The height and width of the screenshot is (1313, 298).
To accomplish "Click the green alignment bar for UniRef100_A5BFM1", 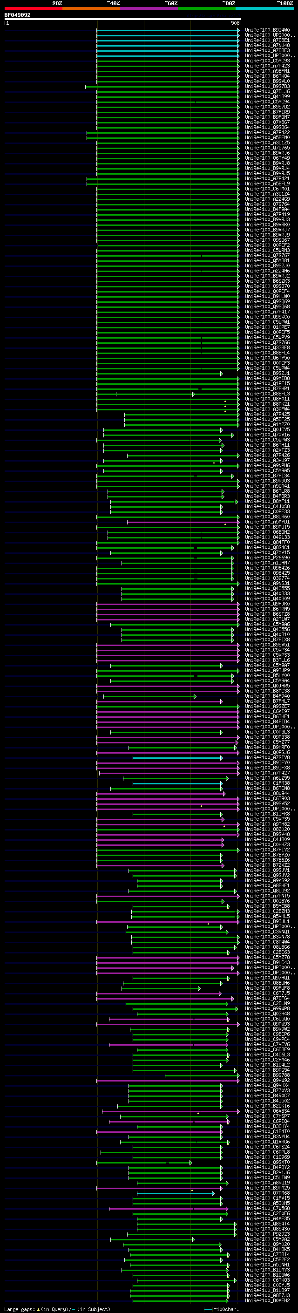I will pos(168,71).
